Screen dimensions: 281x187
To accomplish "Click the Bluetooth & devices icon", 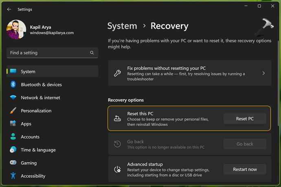I will (x=13, y=85).
